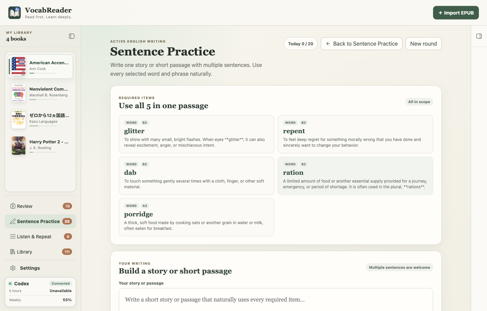Screen dimensions: 487x311
Task: Click the Library count badge 111
Action: click(x=67, y=252)
